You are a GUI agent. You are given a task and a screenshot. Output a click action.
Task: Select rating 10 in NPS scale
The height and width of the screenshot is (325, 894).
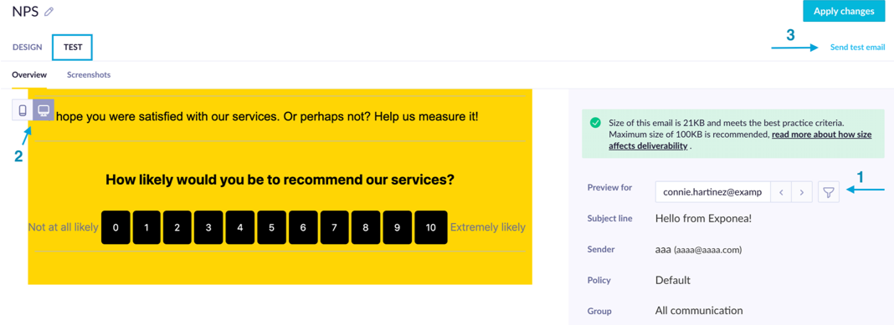431,228
